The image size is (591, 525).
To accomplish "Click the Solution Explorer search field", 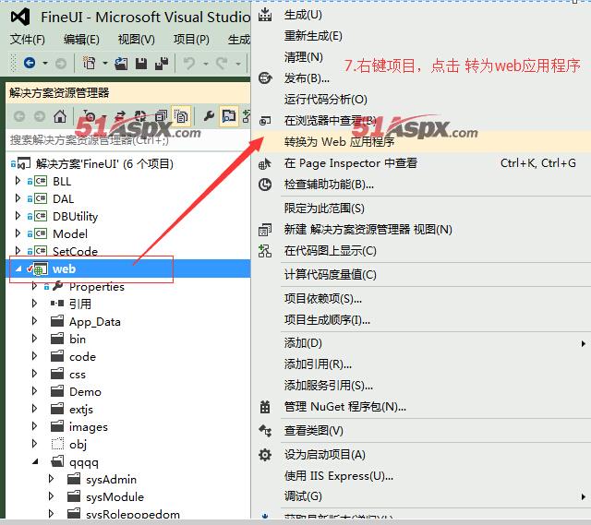I will 128,140.
